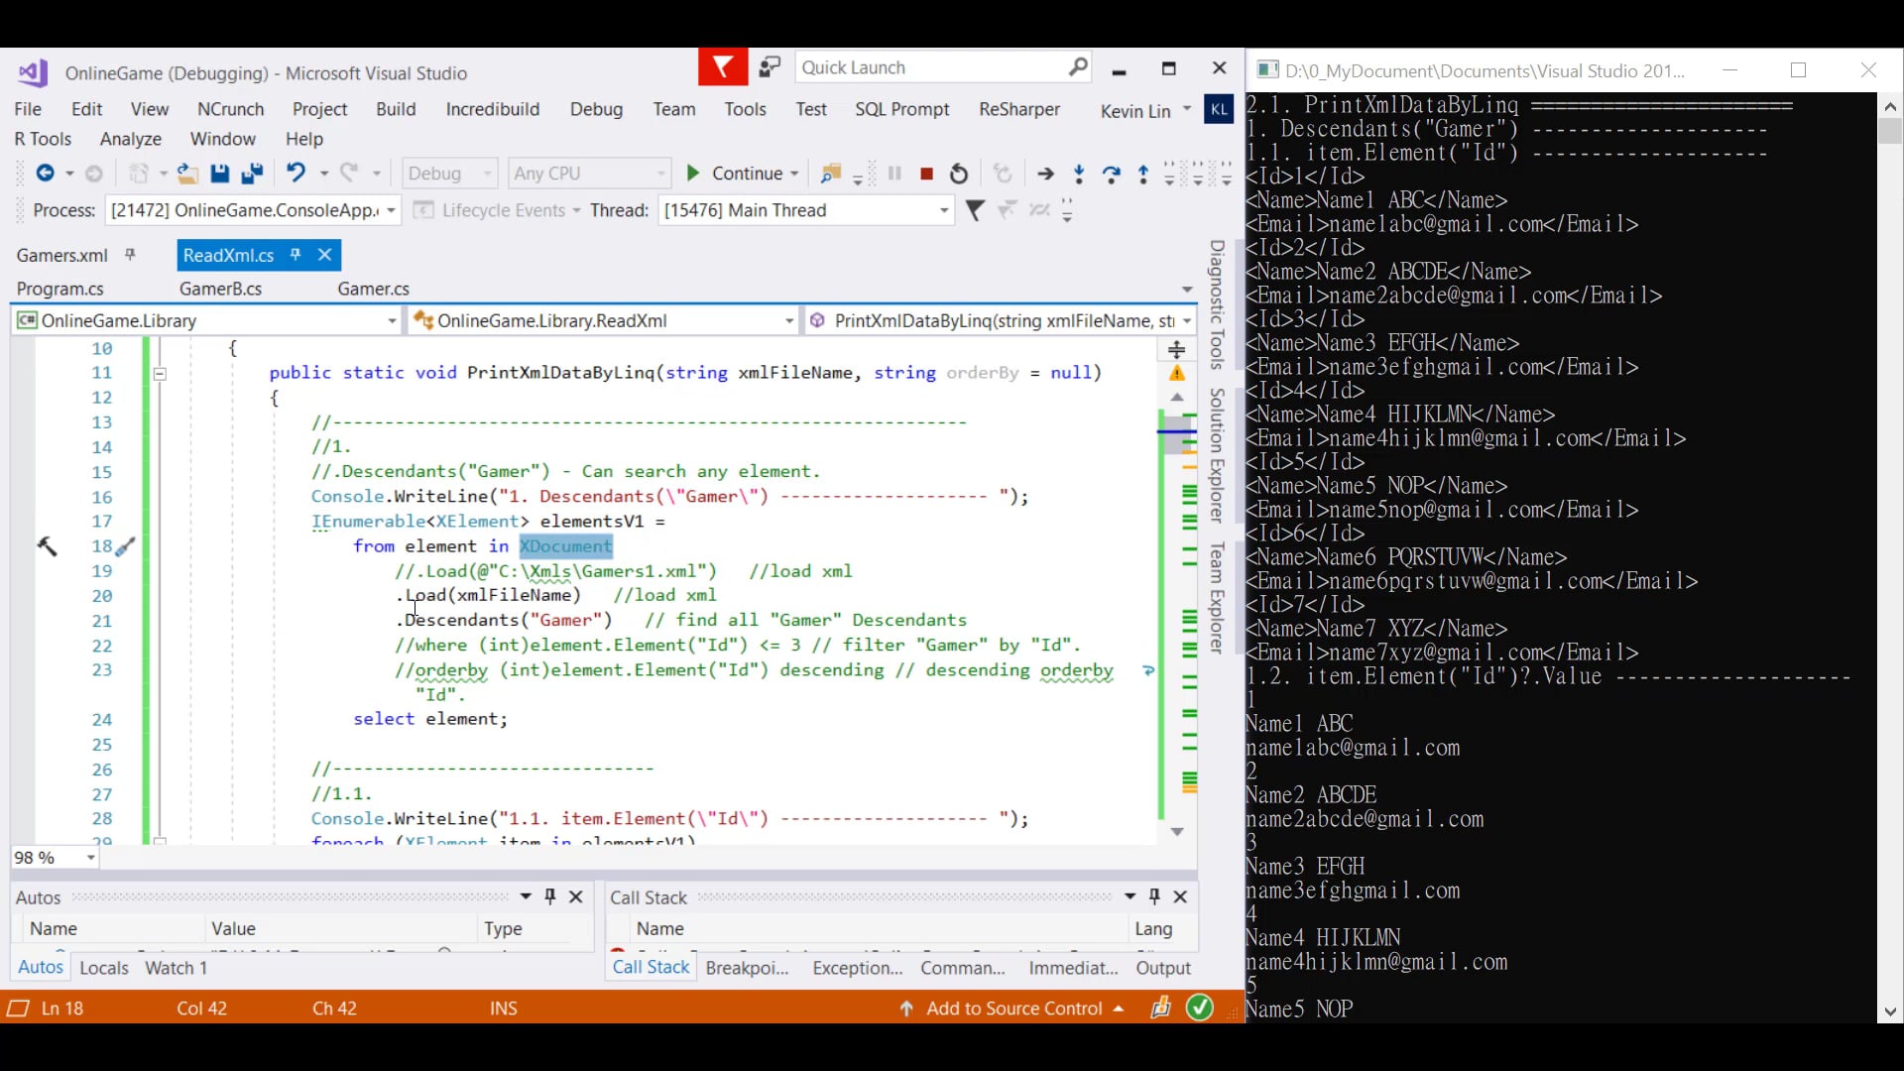This screenshot has height=1071, width=1904.
Task: Open the Process dropdown list
Action: (391, 210)
